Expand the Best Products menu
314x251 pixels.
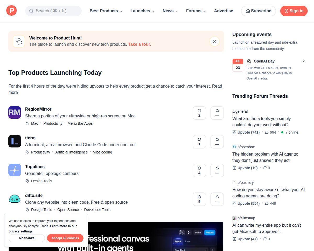[106, 11]
